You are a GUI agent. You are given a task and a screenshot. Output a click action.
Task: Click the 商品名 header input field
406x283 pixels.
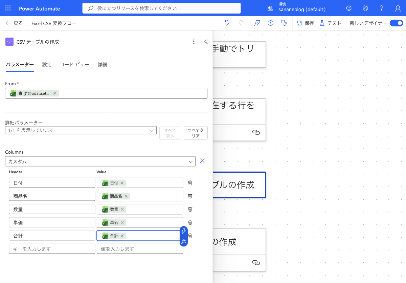pos(52,196)
